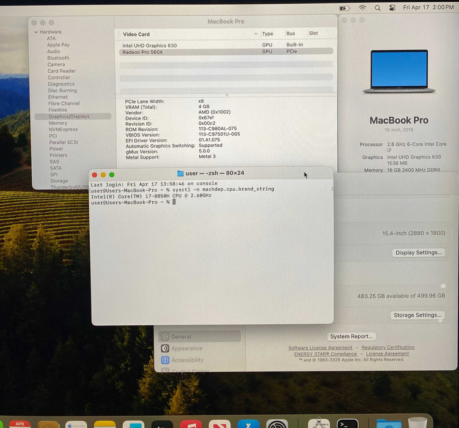459x428 pixels.
Task: Select Storage in Hardware list
Action: tap(59, 181)
